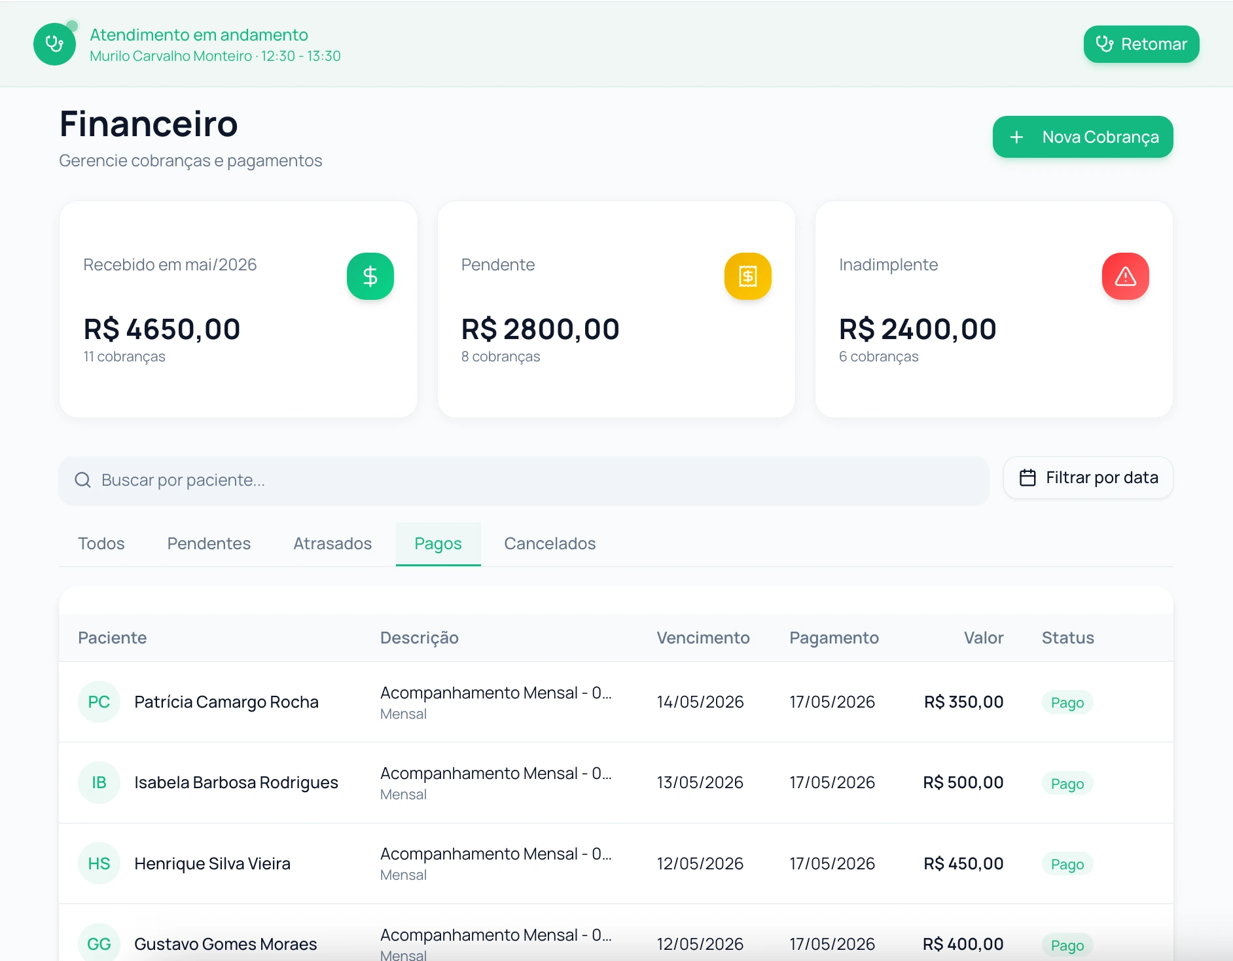Select patient name Patrícia Camargo Rocha

[x=226, y=702]
